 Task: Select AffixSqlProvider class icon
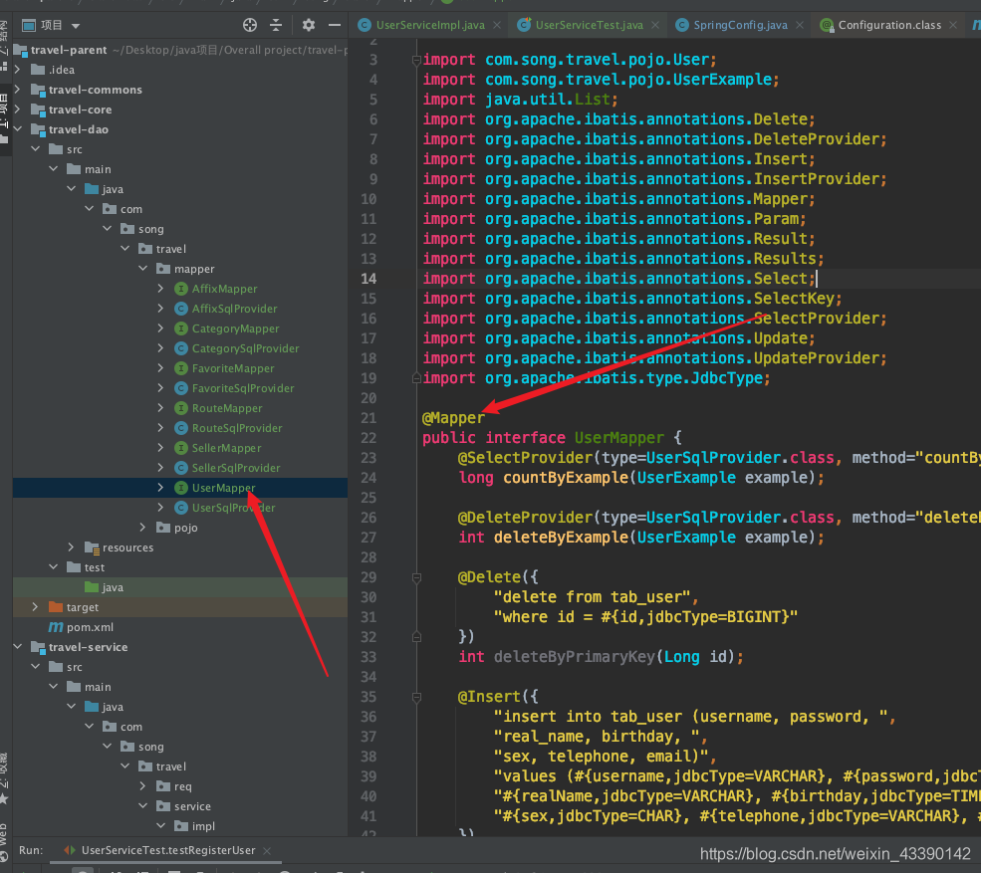pyautogui.click(x=181, y=309)
